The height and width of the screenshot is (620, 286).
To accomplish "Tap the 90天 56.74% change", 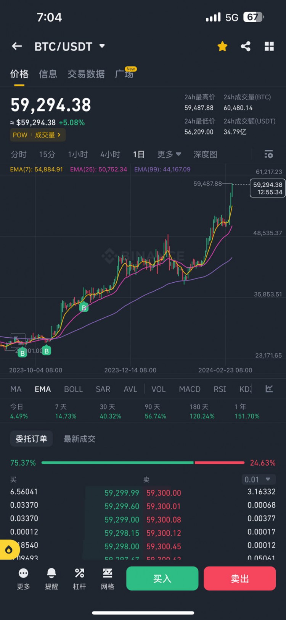I will [156, 411].
